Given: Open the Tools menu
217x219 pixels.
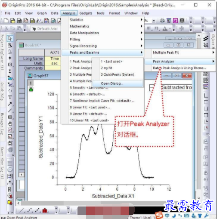Looking at the screenshot, I should [x=100, y=13].
